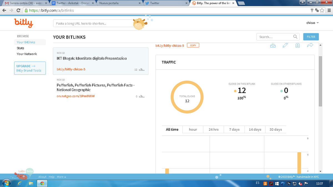Share the bitlink using the arrow icon

click(310, 45)
